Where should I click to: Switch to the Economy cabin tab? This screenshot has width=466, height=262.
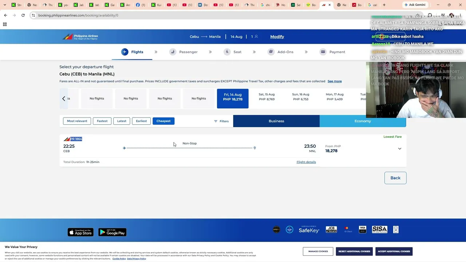click(x=363, y=121)
